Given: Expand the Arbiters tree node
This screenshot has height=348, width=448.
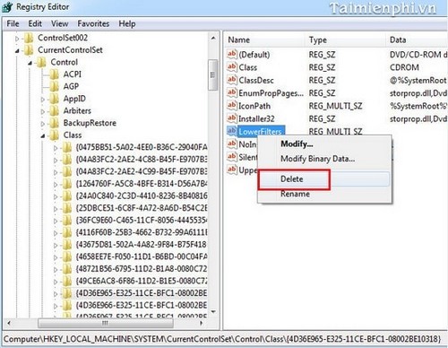Looking at the screenshot, I should pos(43,111).
